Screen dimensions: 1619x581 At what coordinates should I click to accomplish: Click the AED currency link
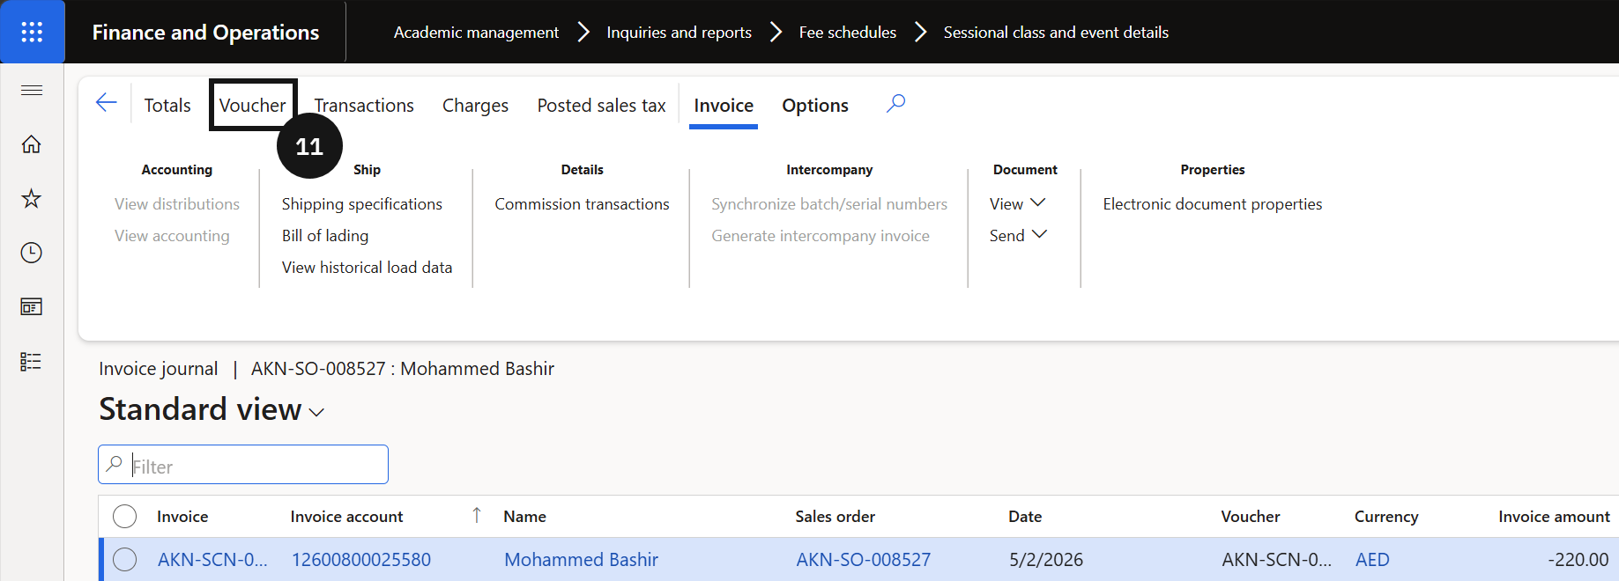[x=1372, y=560]
